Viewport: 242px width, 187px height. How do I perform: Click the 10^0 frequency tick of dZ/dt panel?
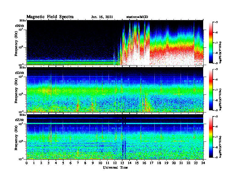(21, 141)
